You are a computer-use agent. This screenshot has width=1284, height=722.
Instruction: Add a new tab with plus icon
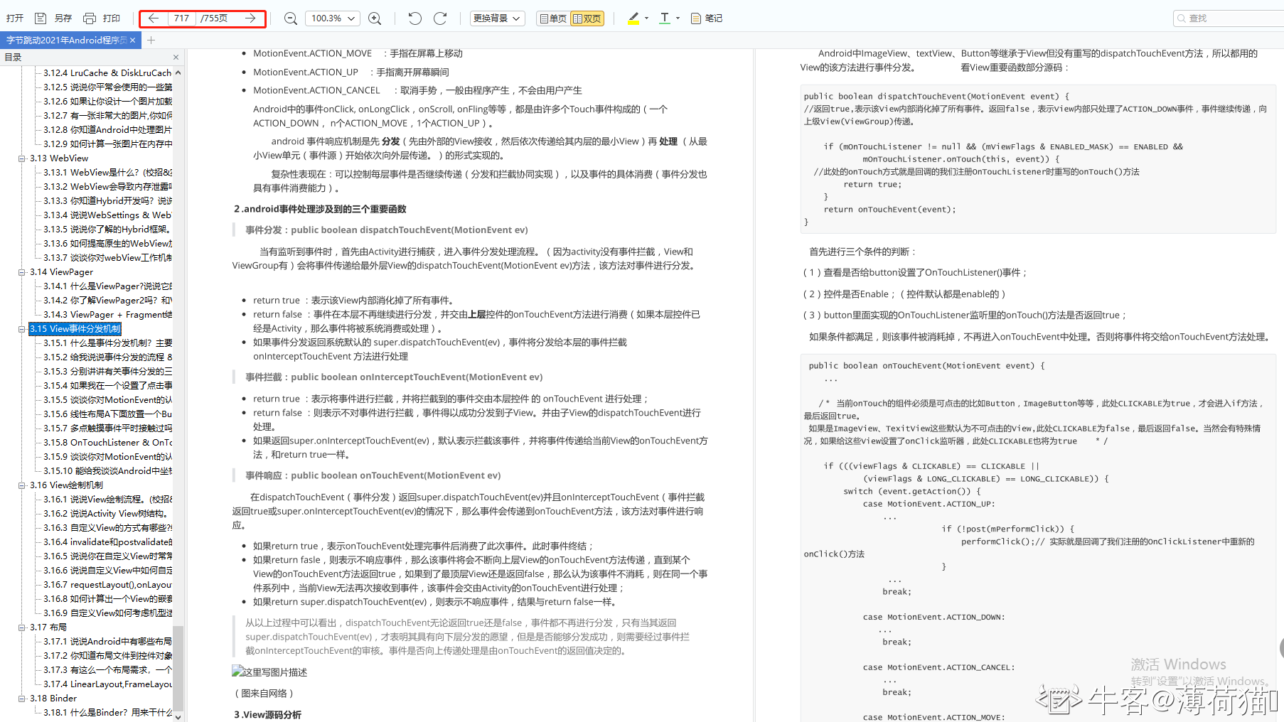coord(151,41)
